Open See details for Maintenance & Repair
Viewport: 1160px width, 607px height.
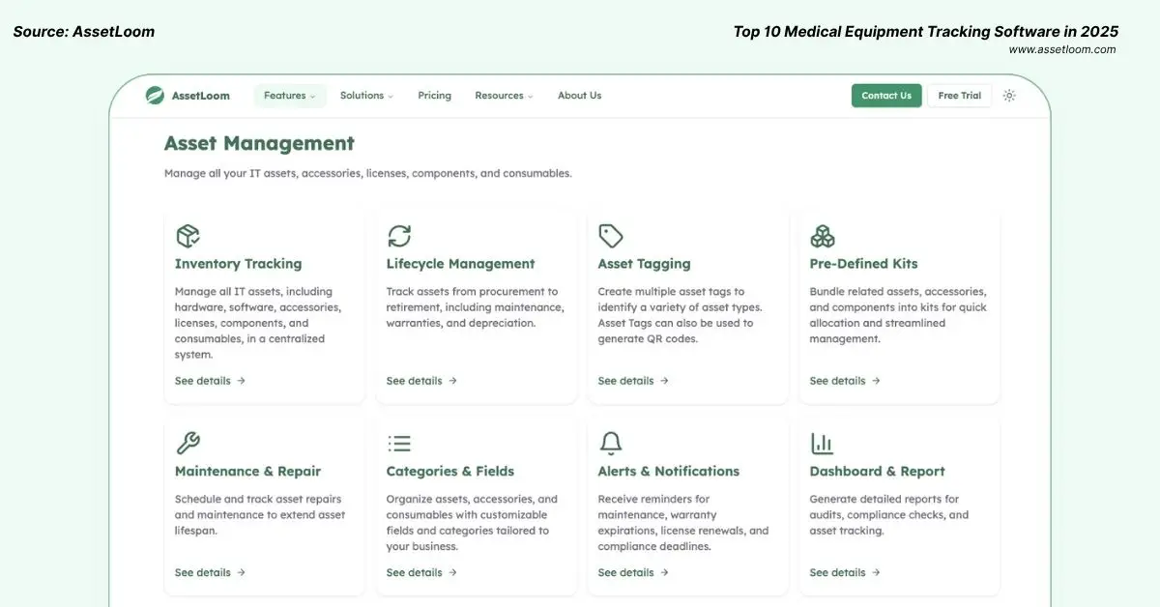[210, 572]
